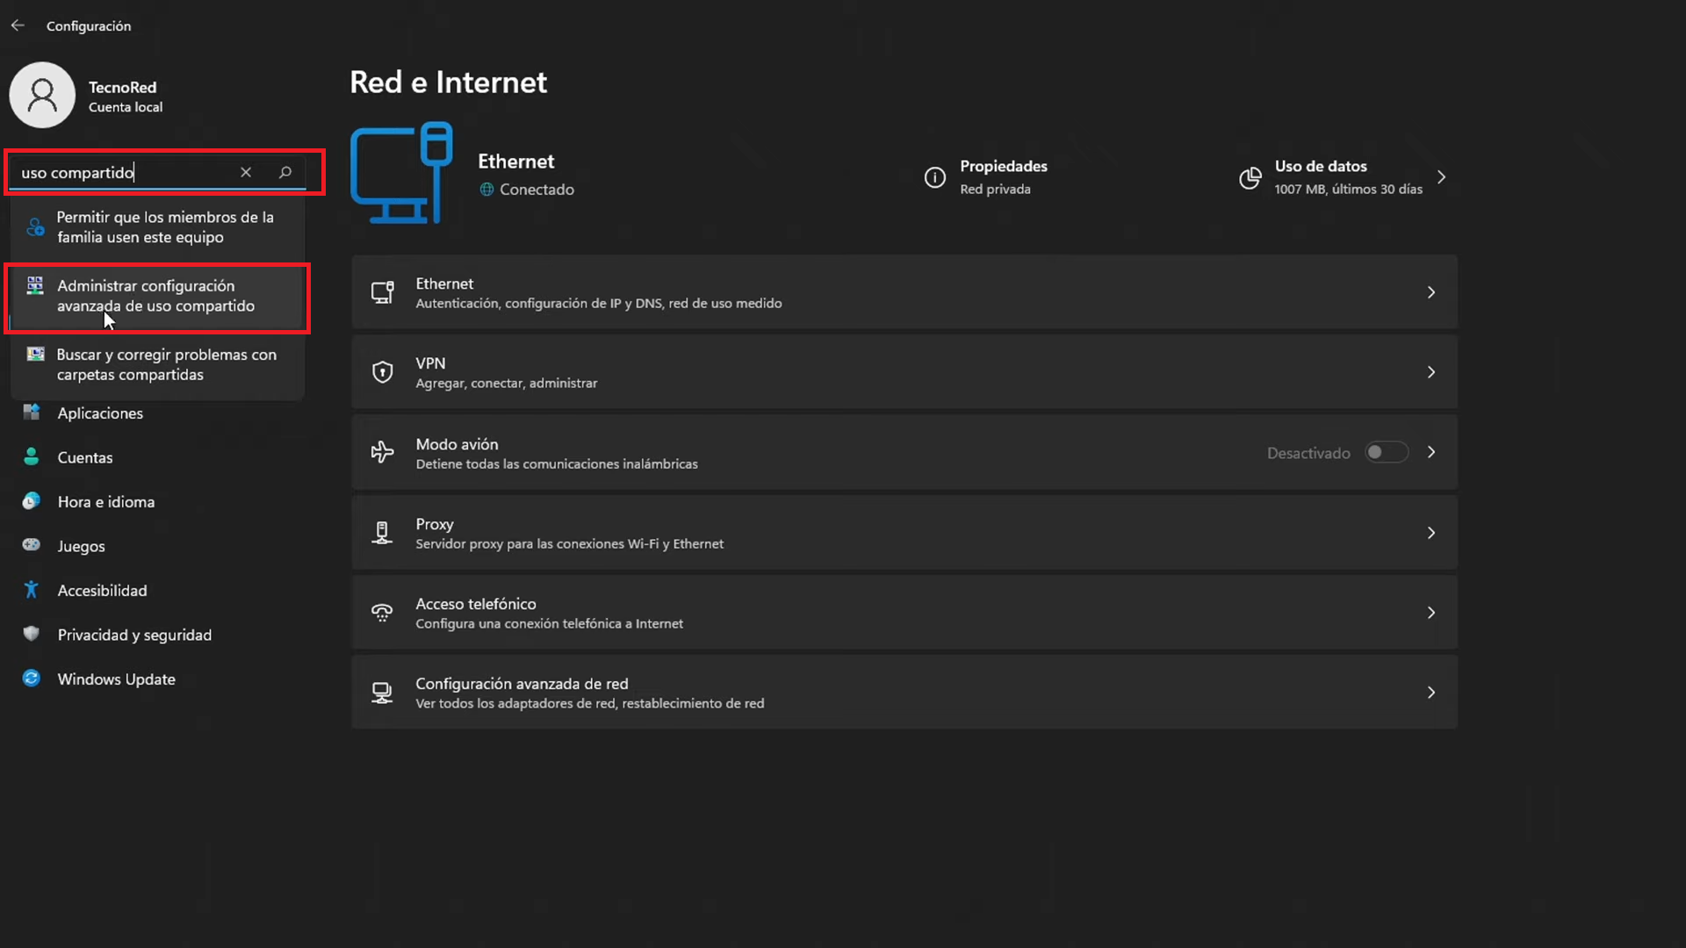Open Buscar y corregir problemas con carpetas compartidas
The image size is (1686, 948).
click(167, 364)
